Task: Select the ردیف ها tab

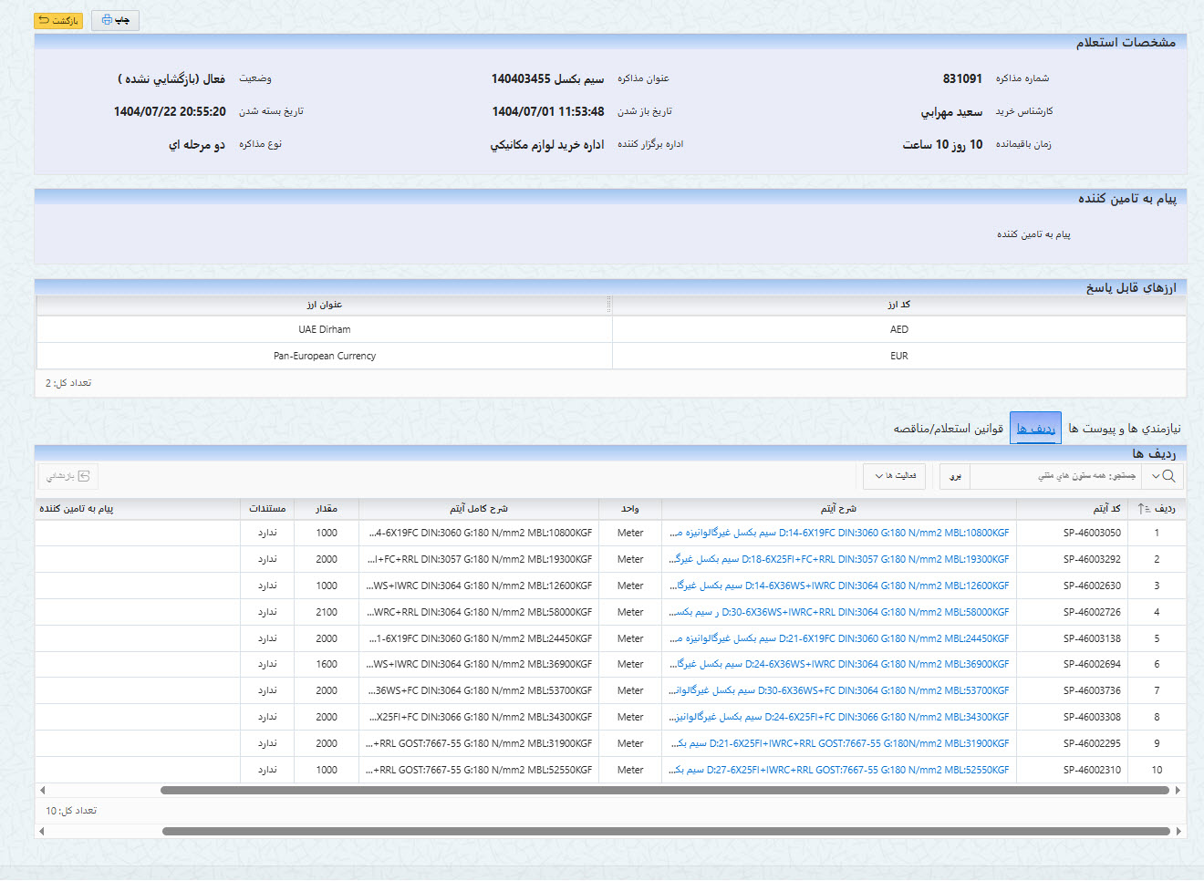Action: 1035,429
